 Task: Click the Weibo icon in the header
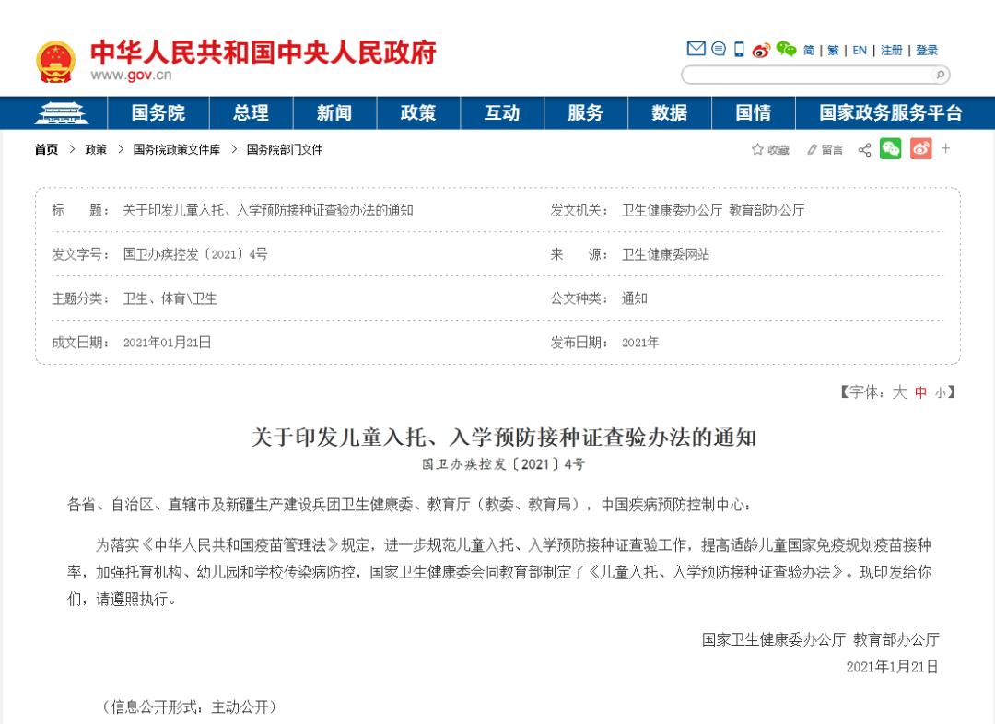[x=761, y=49]
